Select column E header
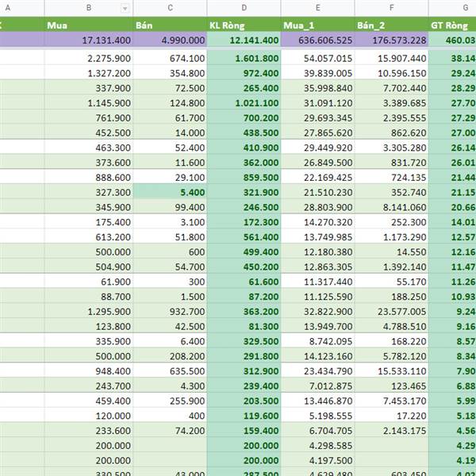The height and width of the screenshot is (476, 476). pos(318,8)
